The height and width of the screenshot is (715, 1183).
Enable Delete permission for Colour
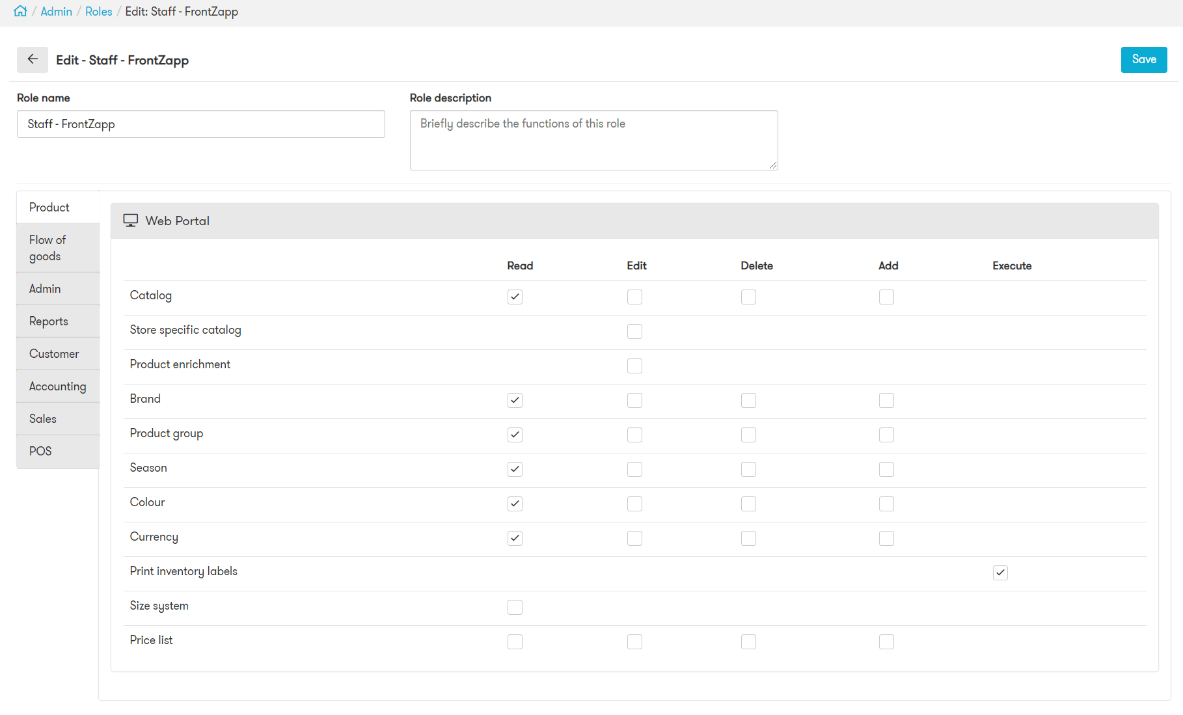[x=748, y=504]
